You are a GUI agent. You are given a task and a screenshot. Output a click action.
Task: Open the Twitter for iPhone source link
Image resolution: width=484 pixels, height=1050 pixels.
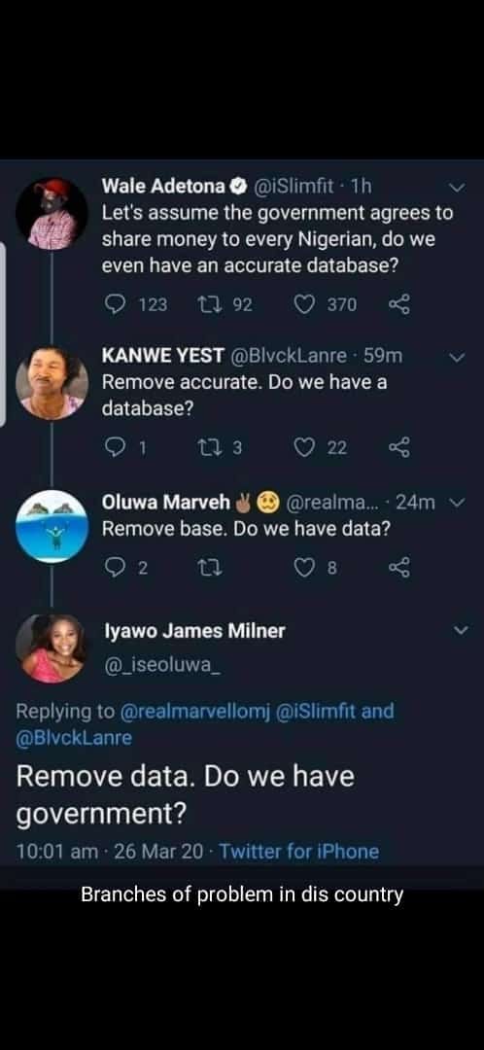coord(298,851)
